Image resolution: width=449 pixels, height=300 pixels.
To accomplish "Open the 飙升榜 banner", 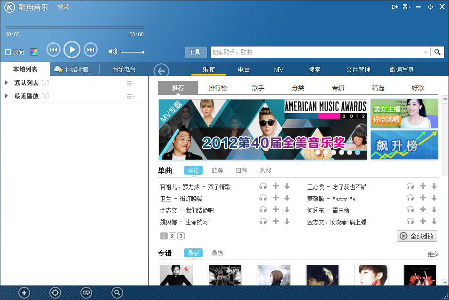I will pyautogui.click(x=404, y=145).
